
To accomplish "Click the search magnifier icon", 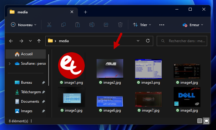I will [163, 41].
